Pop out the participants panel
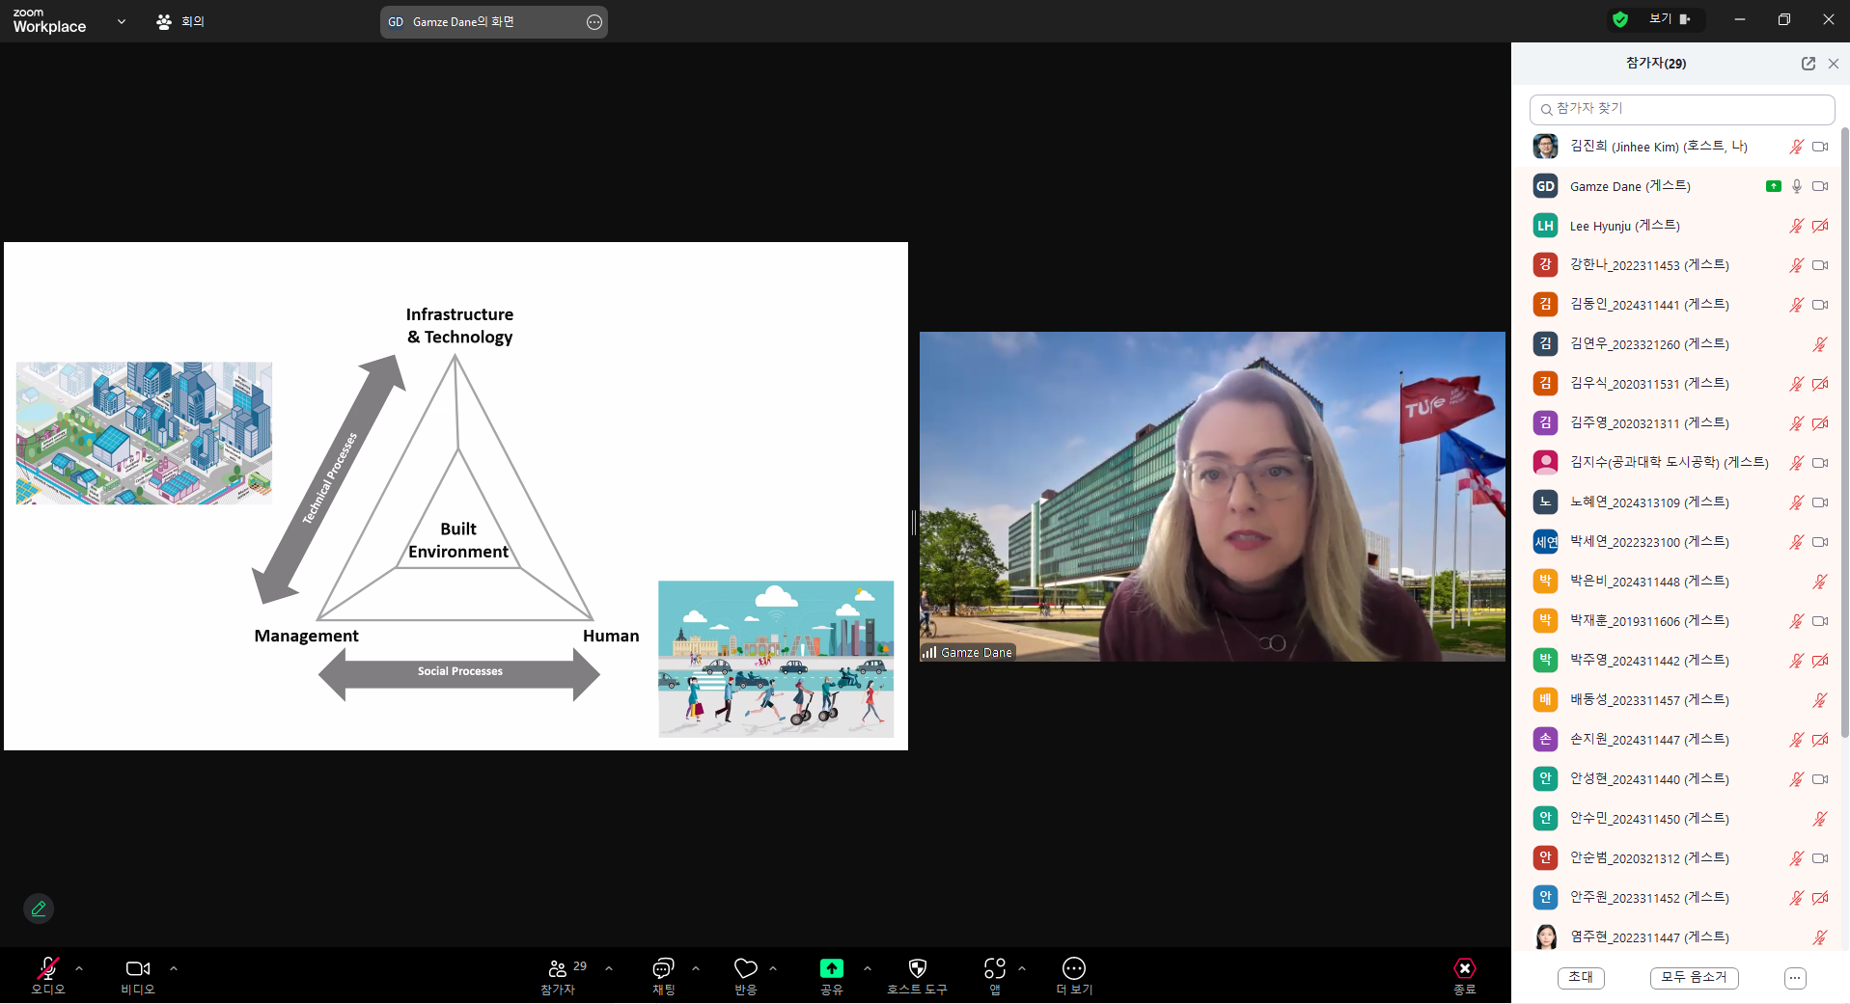 (x=1808, y=64)
